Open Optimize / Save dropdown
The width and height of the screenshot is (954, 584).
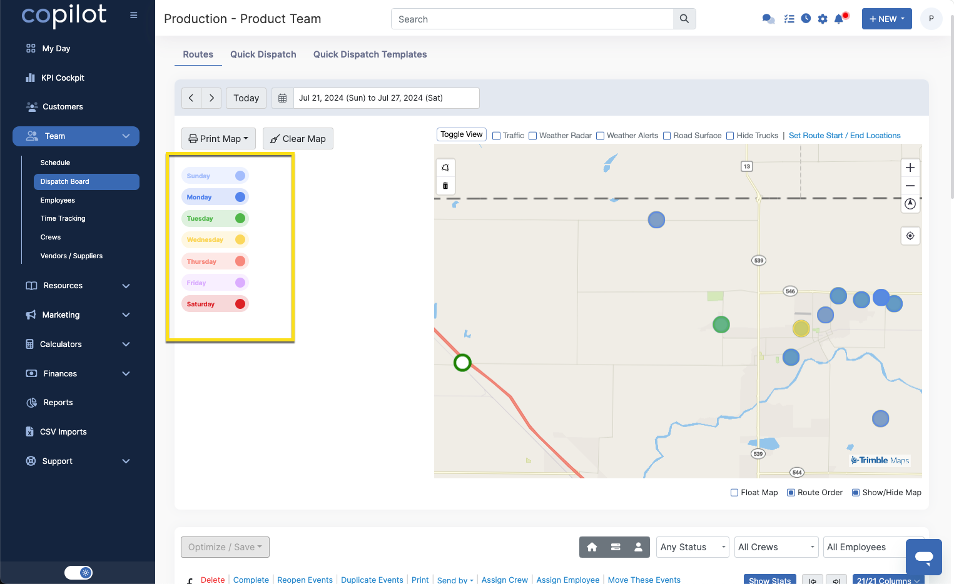coord(225,547)
